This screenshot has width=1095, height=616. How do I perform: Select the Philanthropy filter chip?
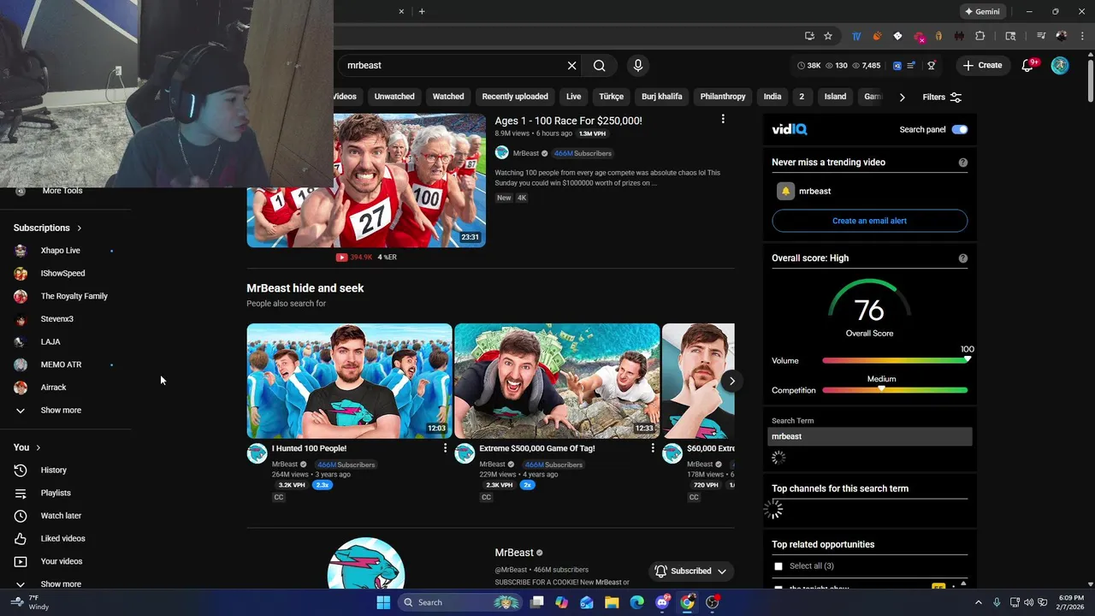point(723,97)
